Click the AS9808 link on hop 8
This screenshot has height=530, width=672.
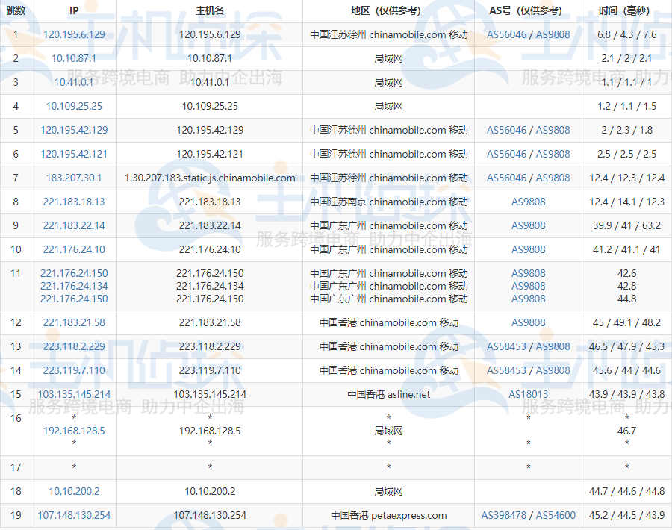coord(528,202)
